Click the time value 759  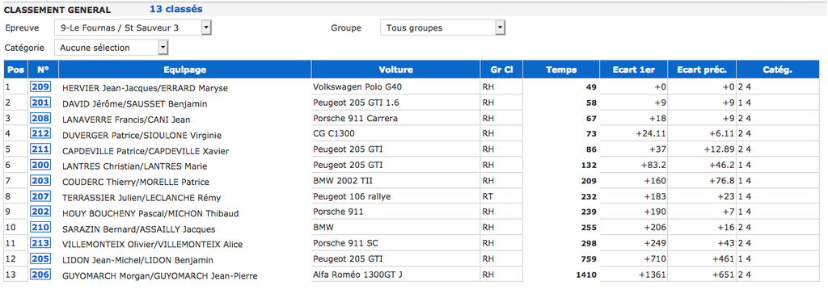coord(589,259)
